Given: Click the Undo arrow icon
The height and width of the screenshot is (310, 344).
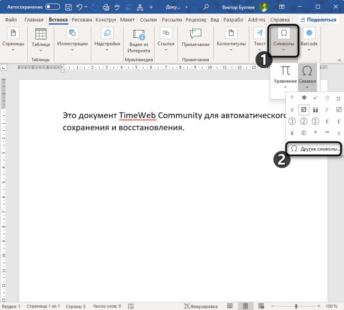Looking at the screenshot, I should pos(79,7).
